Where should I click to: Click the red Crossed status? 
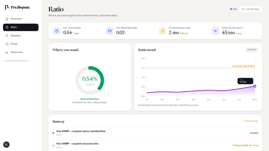254,133
